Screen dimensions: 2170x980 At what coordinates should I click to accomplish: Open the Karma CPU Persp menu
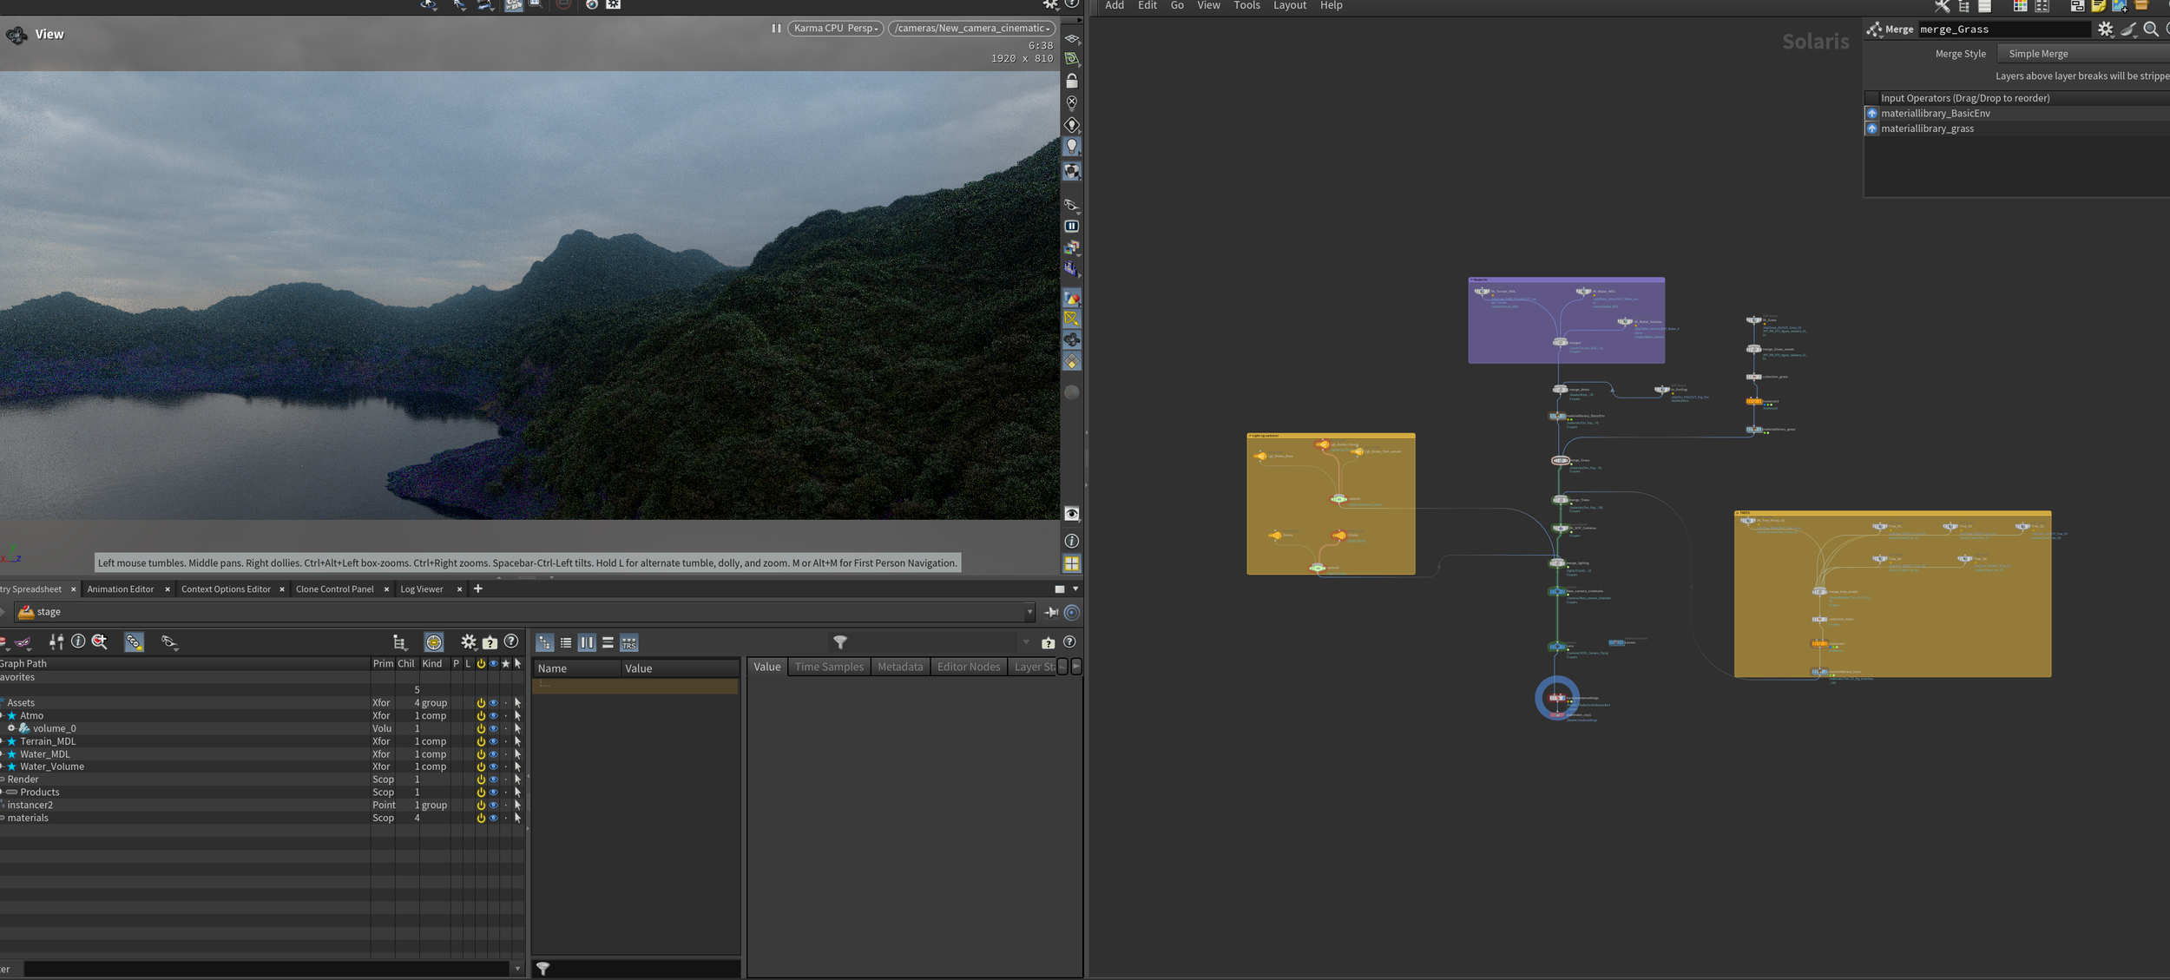click(x=835, y=28)
